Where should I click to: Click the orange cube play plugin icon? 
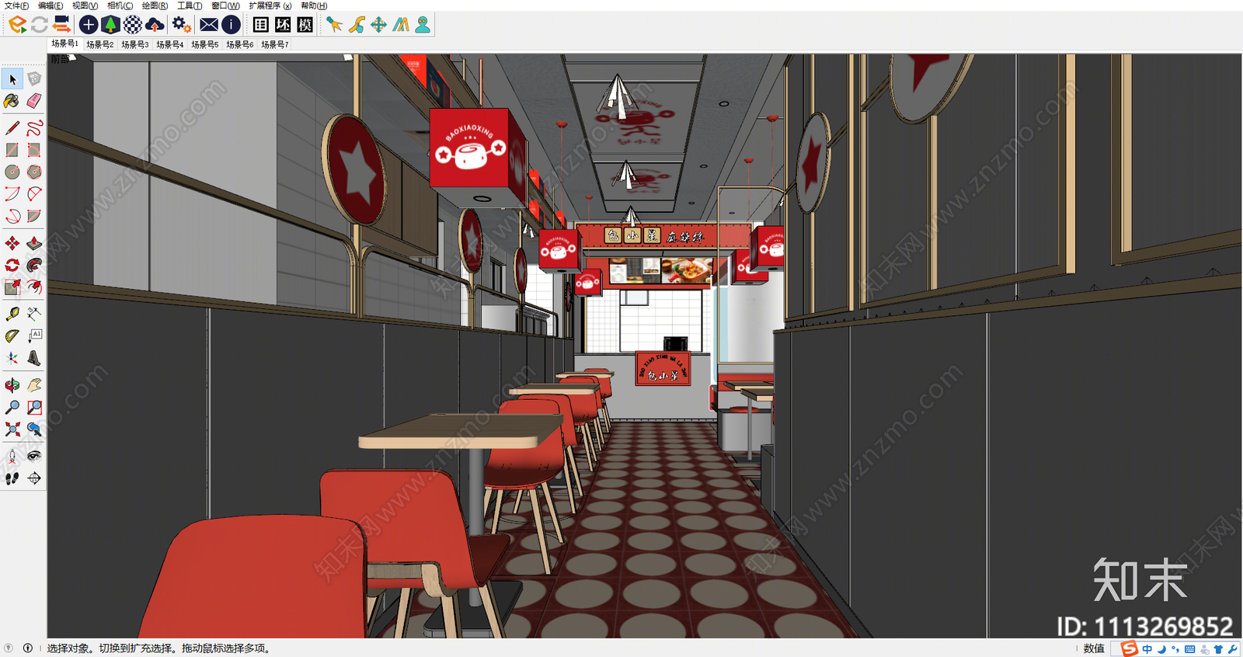coord(17,25)
